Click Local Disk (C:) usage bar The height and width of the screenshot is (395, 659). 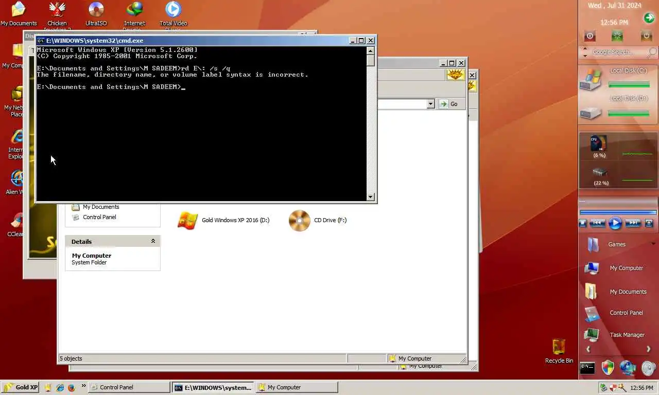coord(629,84)
